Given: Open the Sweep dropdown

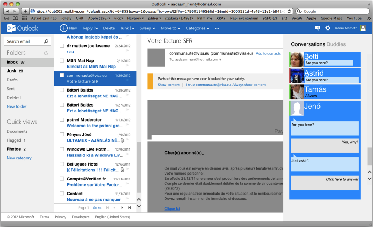Looking at the screenshot, I should tap(147, 28).
